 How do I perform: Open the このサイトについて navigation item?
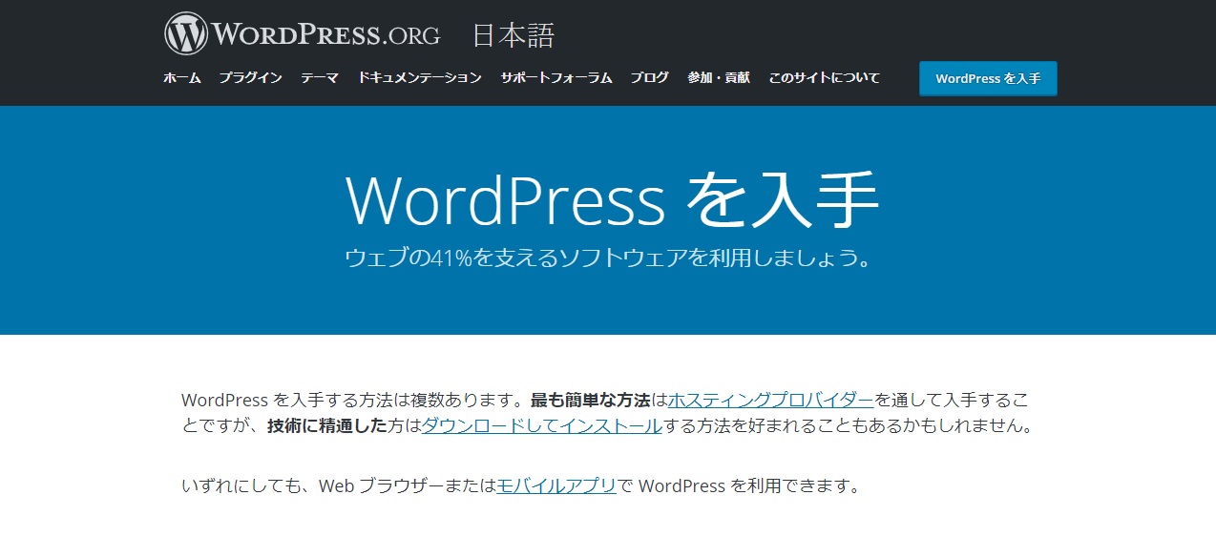click(823, 78)
